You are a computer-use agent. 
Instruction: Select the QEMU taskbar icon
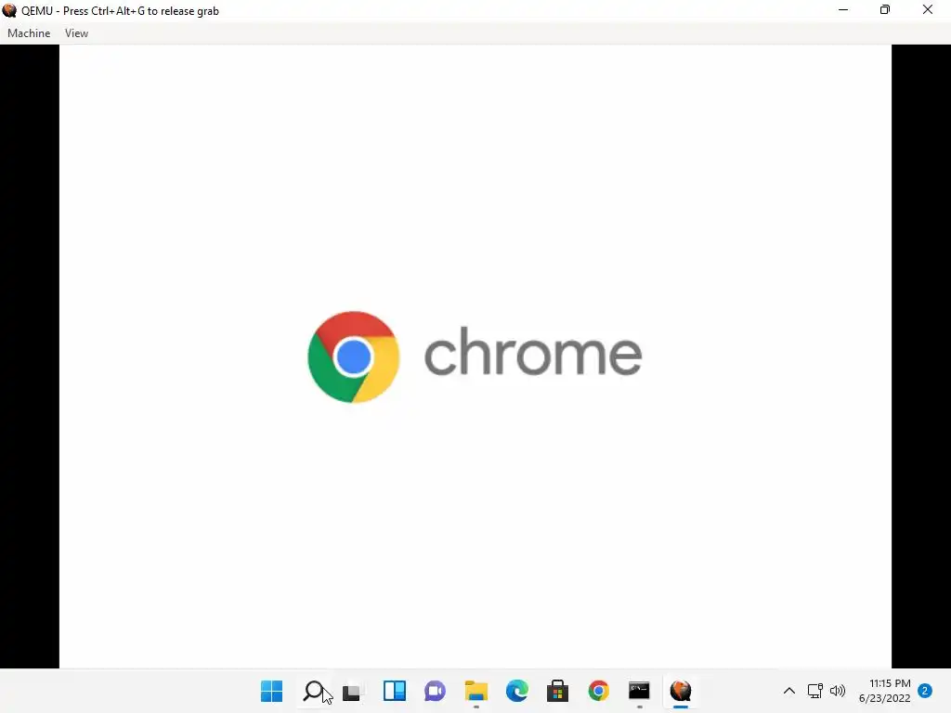point(681,691)
